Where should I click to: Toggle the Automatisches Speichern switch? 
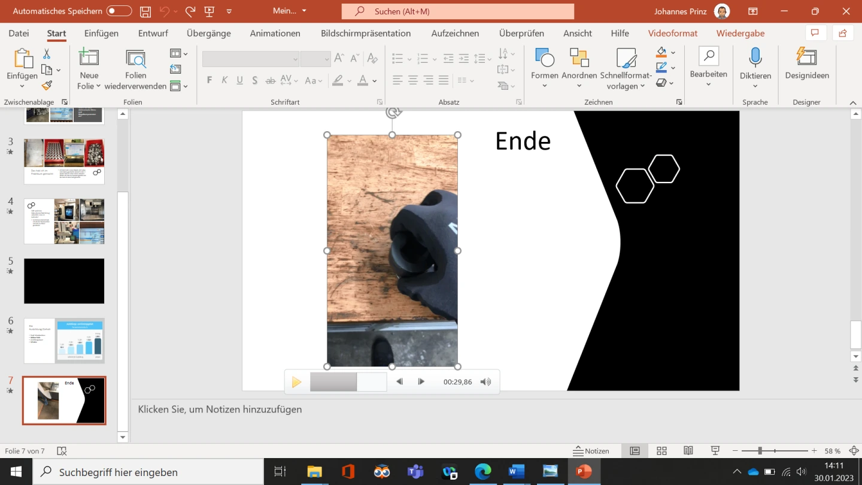119,11
